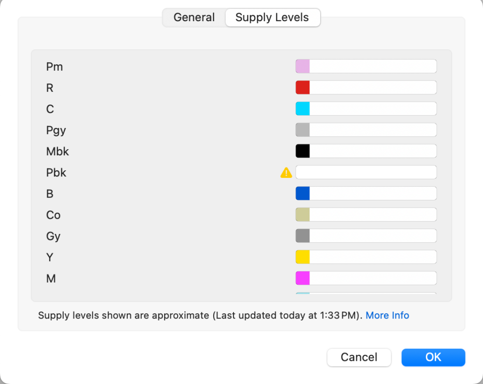Image resolution: width=483 pixels, height=384 pixels.
Task: Click the red R ink indicator
Action: tap(302, 87)
